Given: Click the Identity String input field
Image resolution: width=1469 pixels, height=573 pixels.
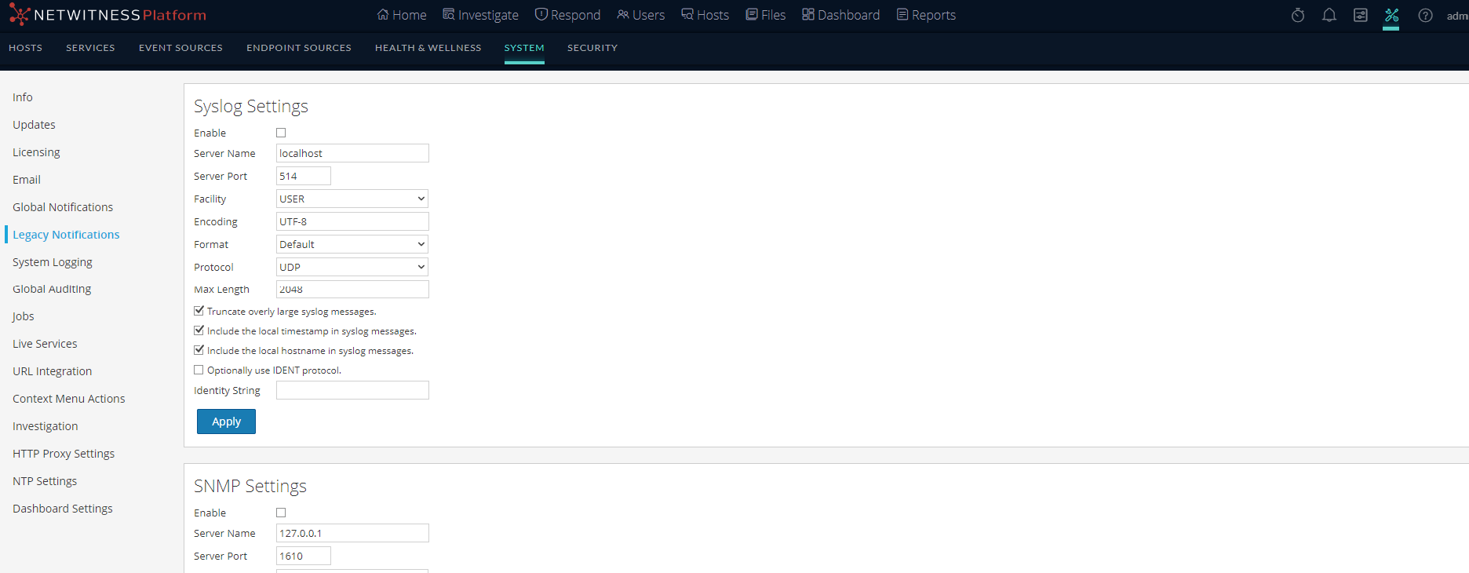Looking at the screenshot, I should click(x=352, y=390).
